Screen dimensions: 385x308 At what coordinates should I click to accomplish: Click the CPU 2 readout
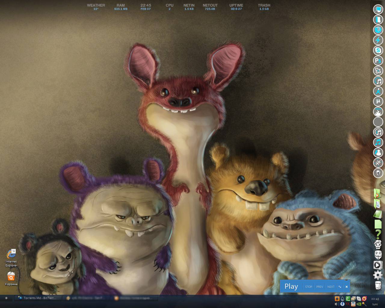point(169,7)
